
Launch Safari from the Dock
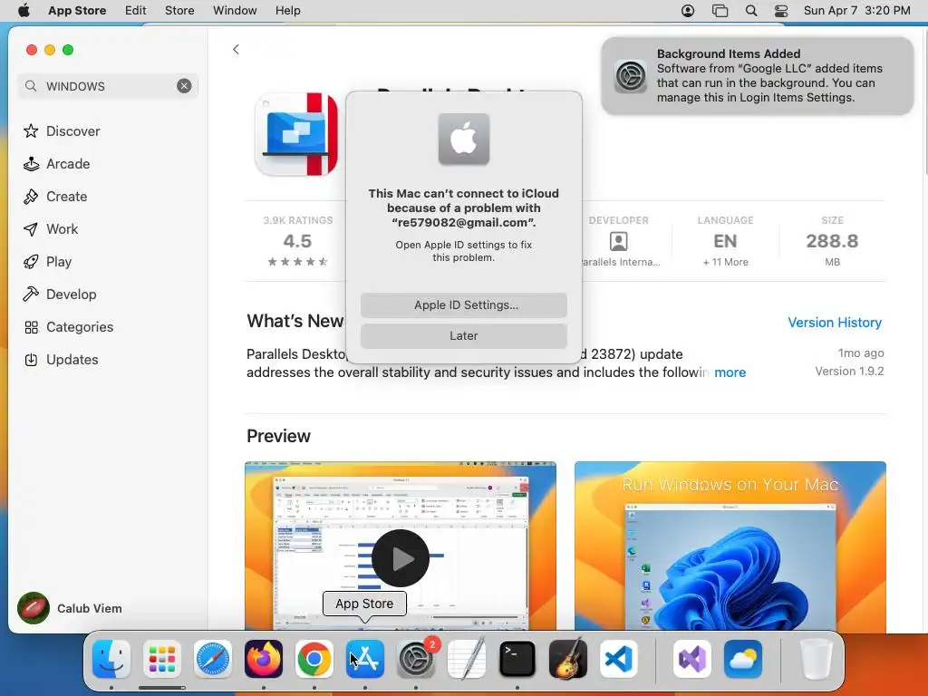(212, 659)
